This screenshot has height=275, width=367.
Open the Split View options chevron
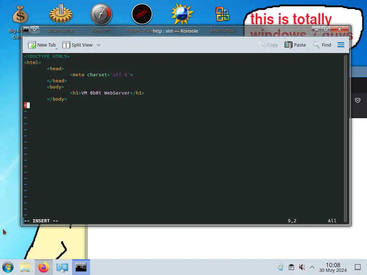pos(99,45)
